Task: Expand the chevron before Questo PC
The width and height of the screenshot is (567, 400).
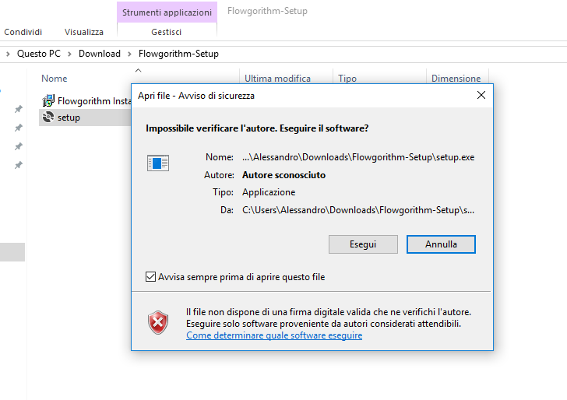Action: (9, 54)
